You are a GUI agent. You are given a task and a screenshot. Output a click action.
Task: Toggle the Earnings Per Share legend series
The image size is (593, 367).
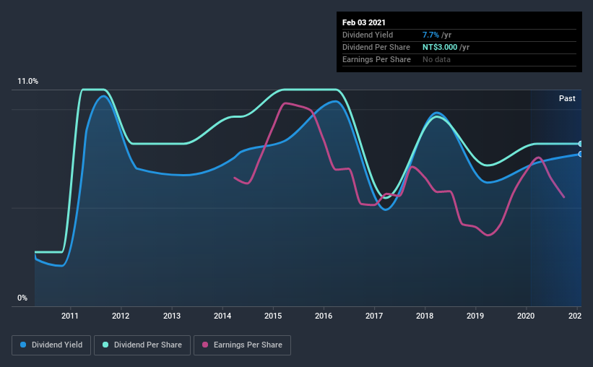pos(242,345)
